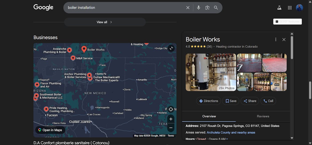Image resolution: width=312 pixels, height=145 pixels.
Task: Get Directions to Boiler Works
Action: click(208, 101)
